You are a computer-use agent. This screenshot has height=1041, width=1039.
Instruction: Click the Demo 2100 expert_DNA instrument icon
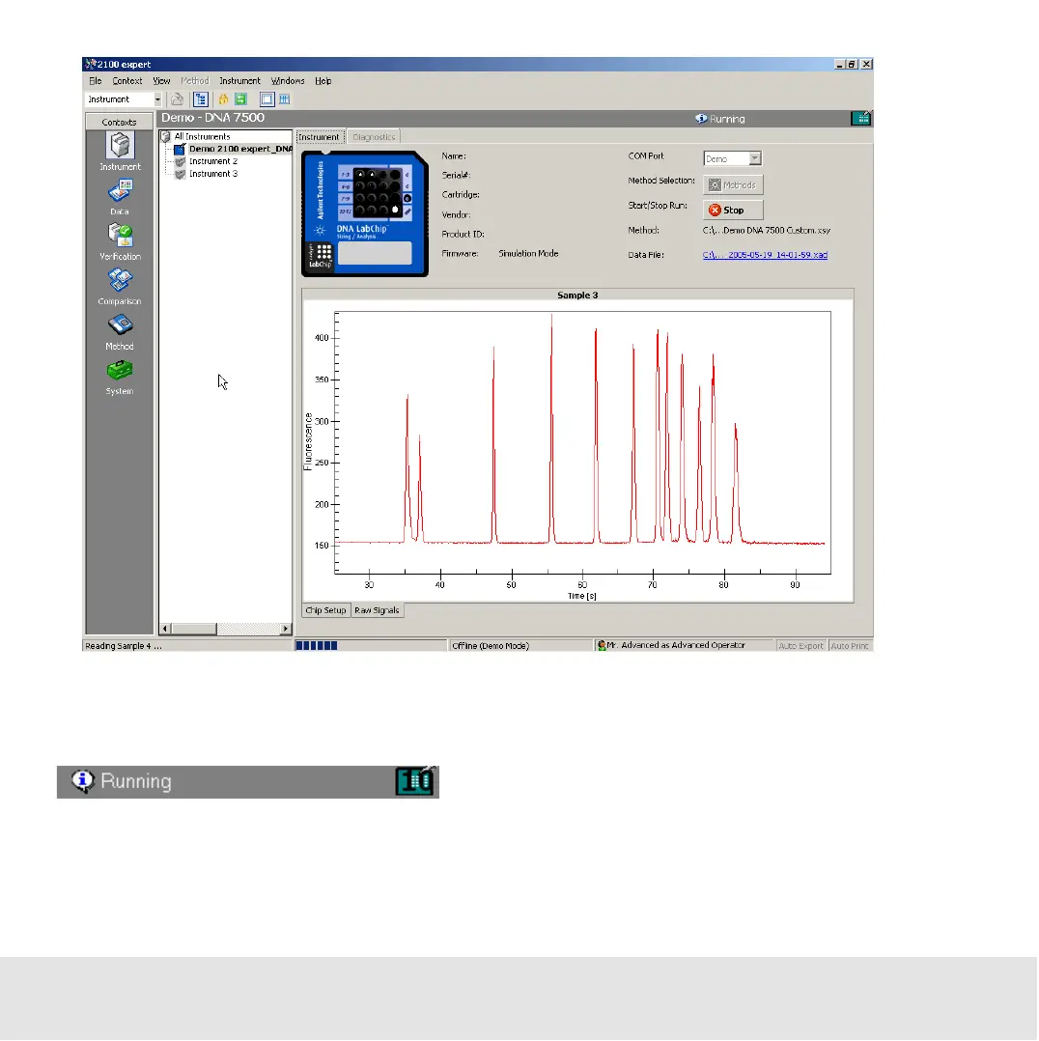(180, 150)
